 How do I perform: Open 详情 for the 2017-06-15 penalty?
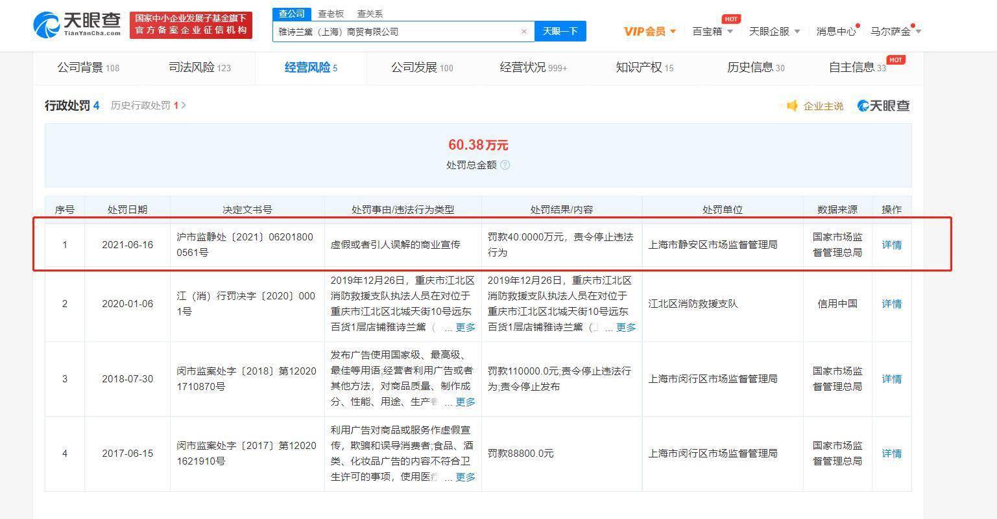(892, 454)
